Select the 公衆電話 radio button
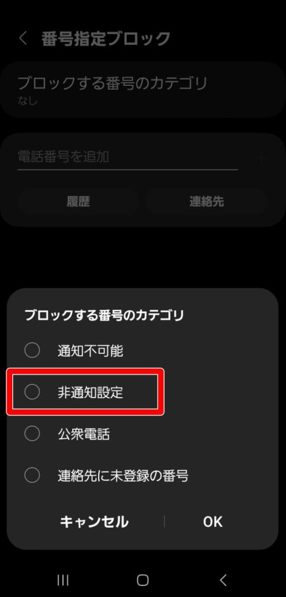286x597 pixels. pos(32,434)
